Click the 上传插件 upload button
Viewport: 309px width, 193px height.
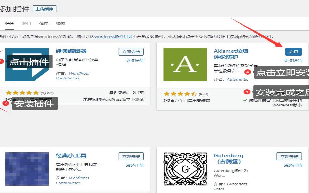click(x=44, y=9)
